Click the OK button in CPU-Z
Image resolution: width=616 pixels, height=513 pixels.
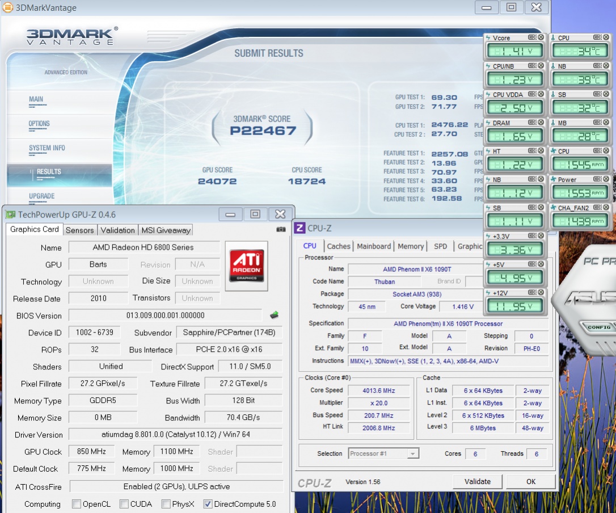click(531, 482)
